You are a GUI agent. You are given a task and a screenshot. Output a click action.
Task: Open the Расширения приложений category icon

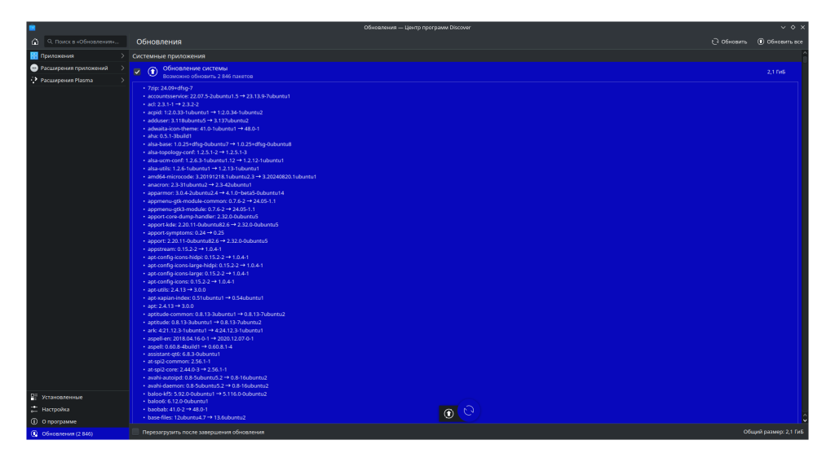tap(34, 68)
